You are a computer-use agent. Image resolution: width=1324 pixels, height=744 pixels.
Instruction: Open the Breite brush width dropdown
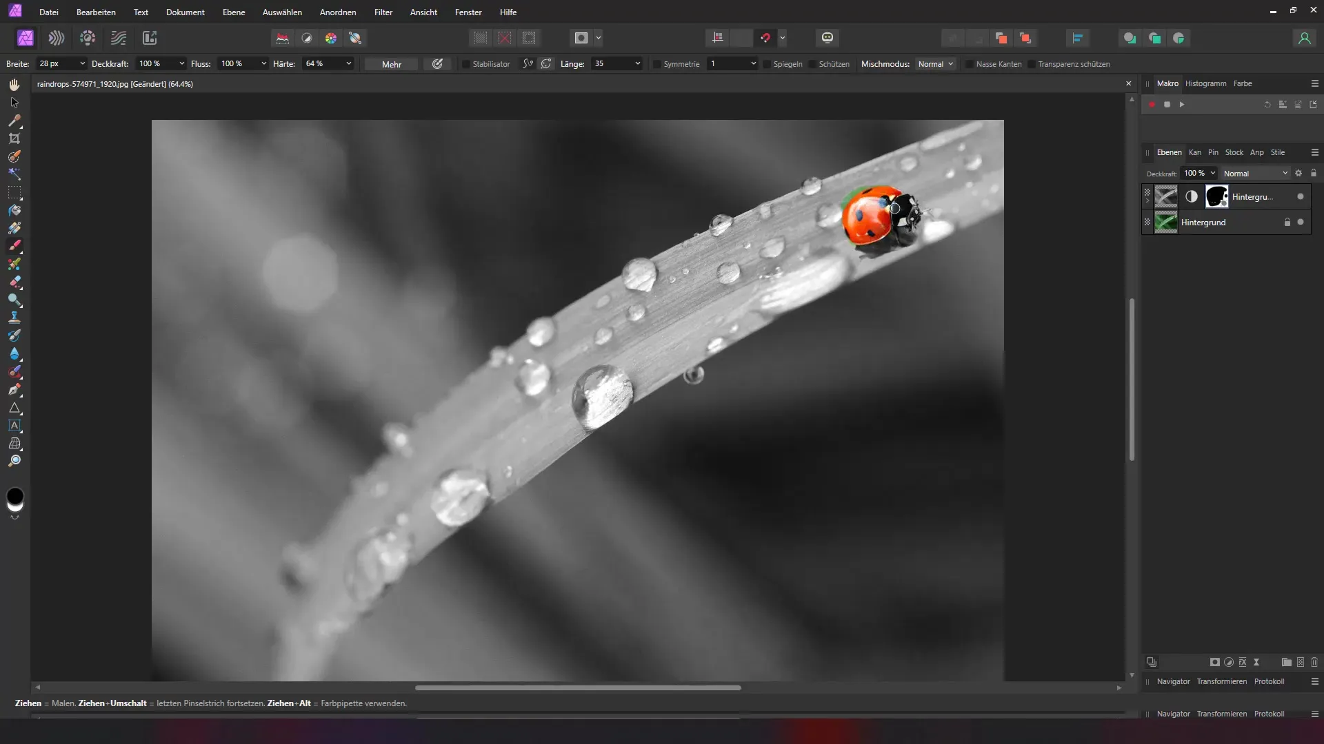tap(82, 63)
